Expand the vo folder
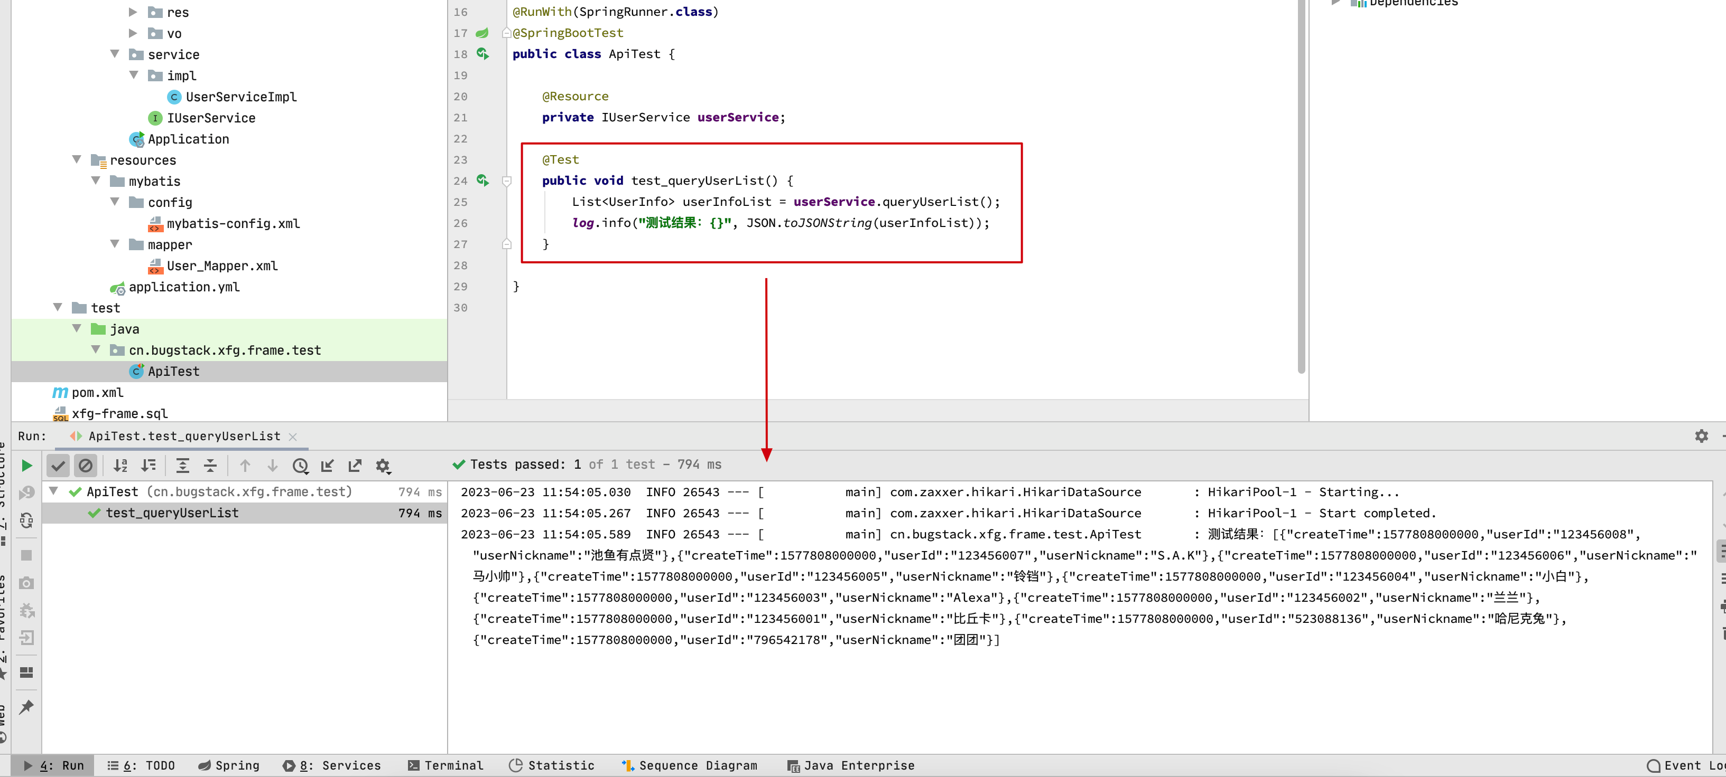 point(133,33)
